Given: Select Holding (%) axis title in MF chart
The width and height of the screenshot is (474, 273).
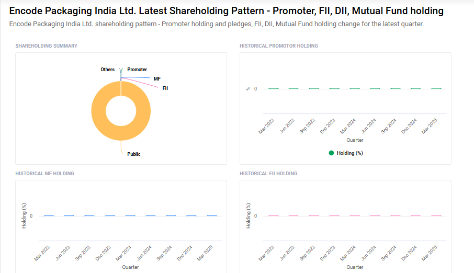Looking at the screenshot, I should pyautogui.click(x=24, y=216).
